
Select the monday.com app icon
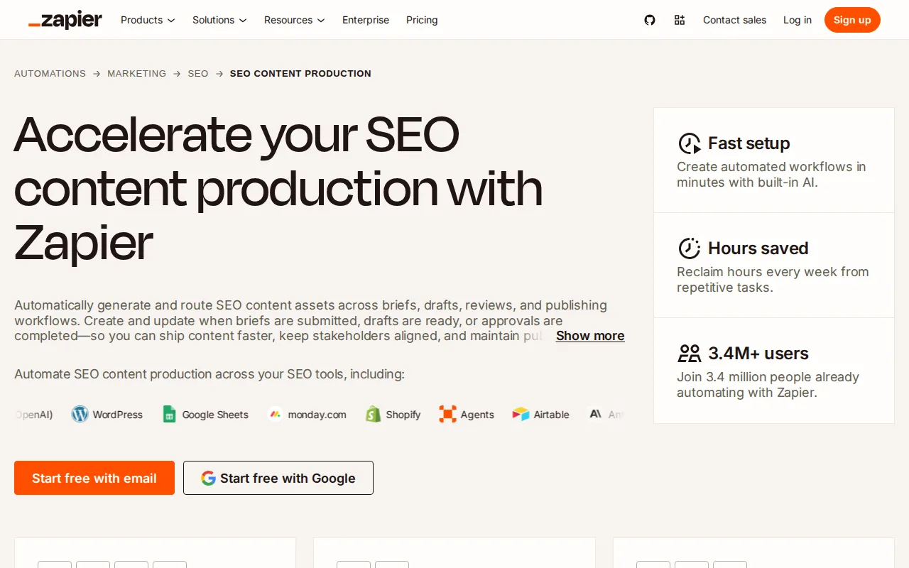click(x=276, y=414)
